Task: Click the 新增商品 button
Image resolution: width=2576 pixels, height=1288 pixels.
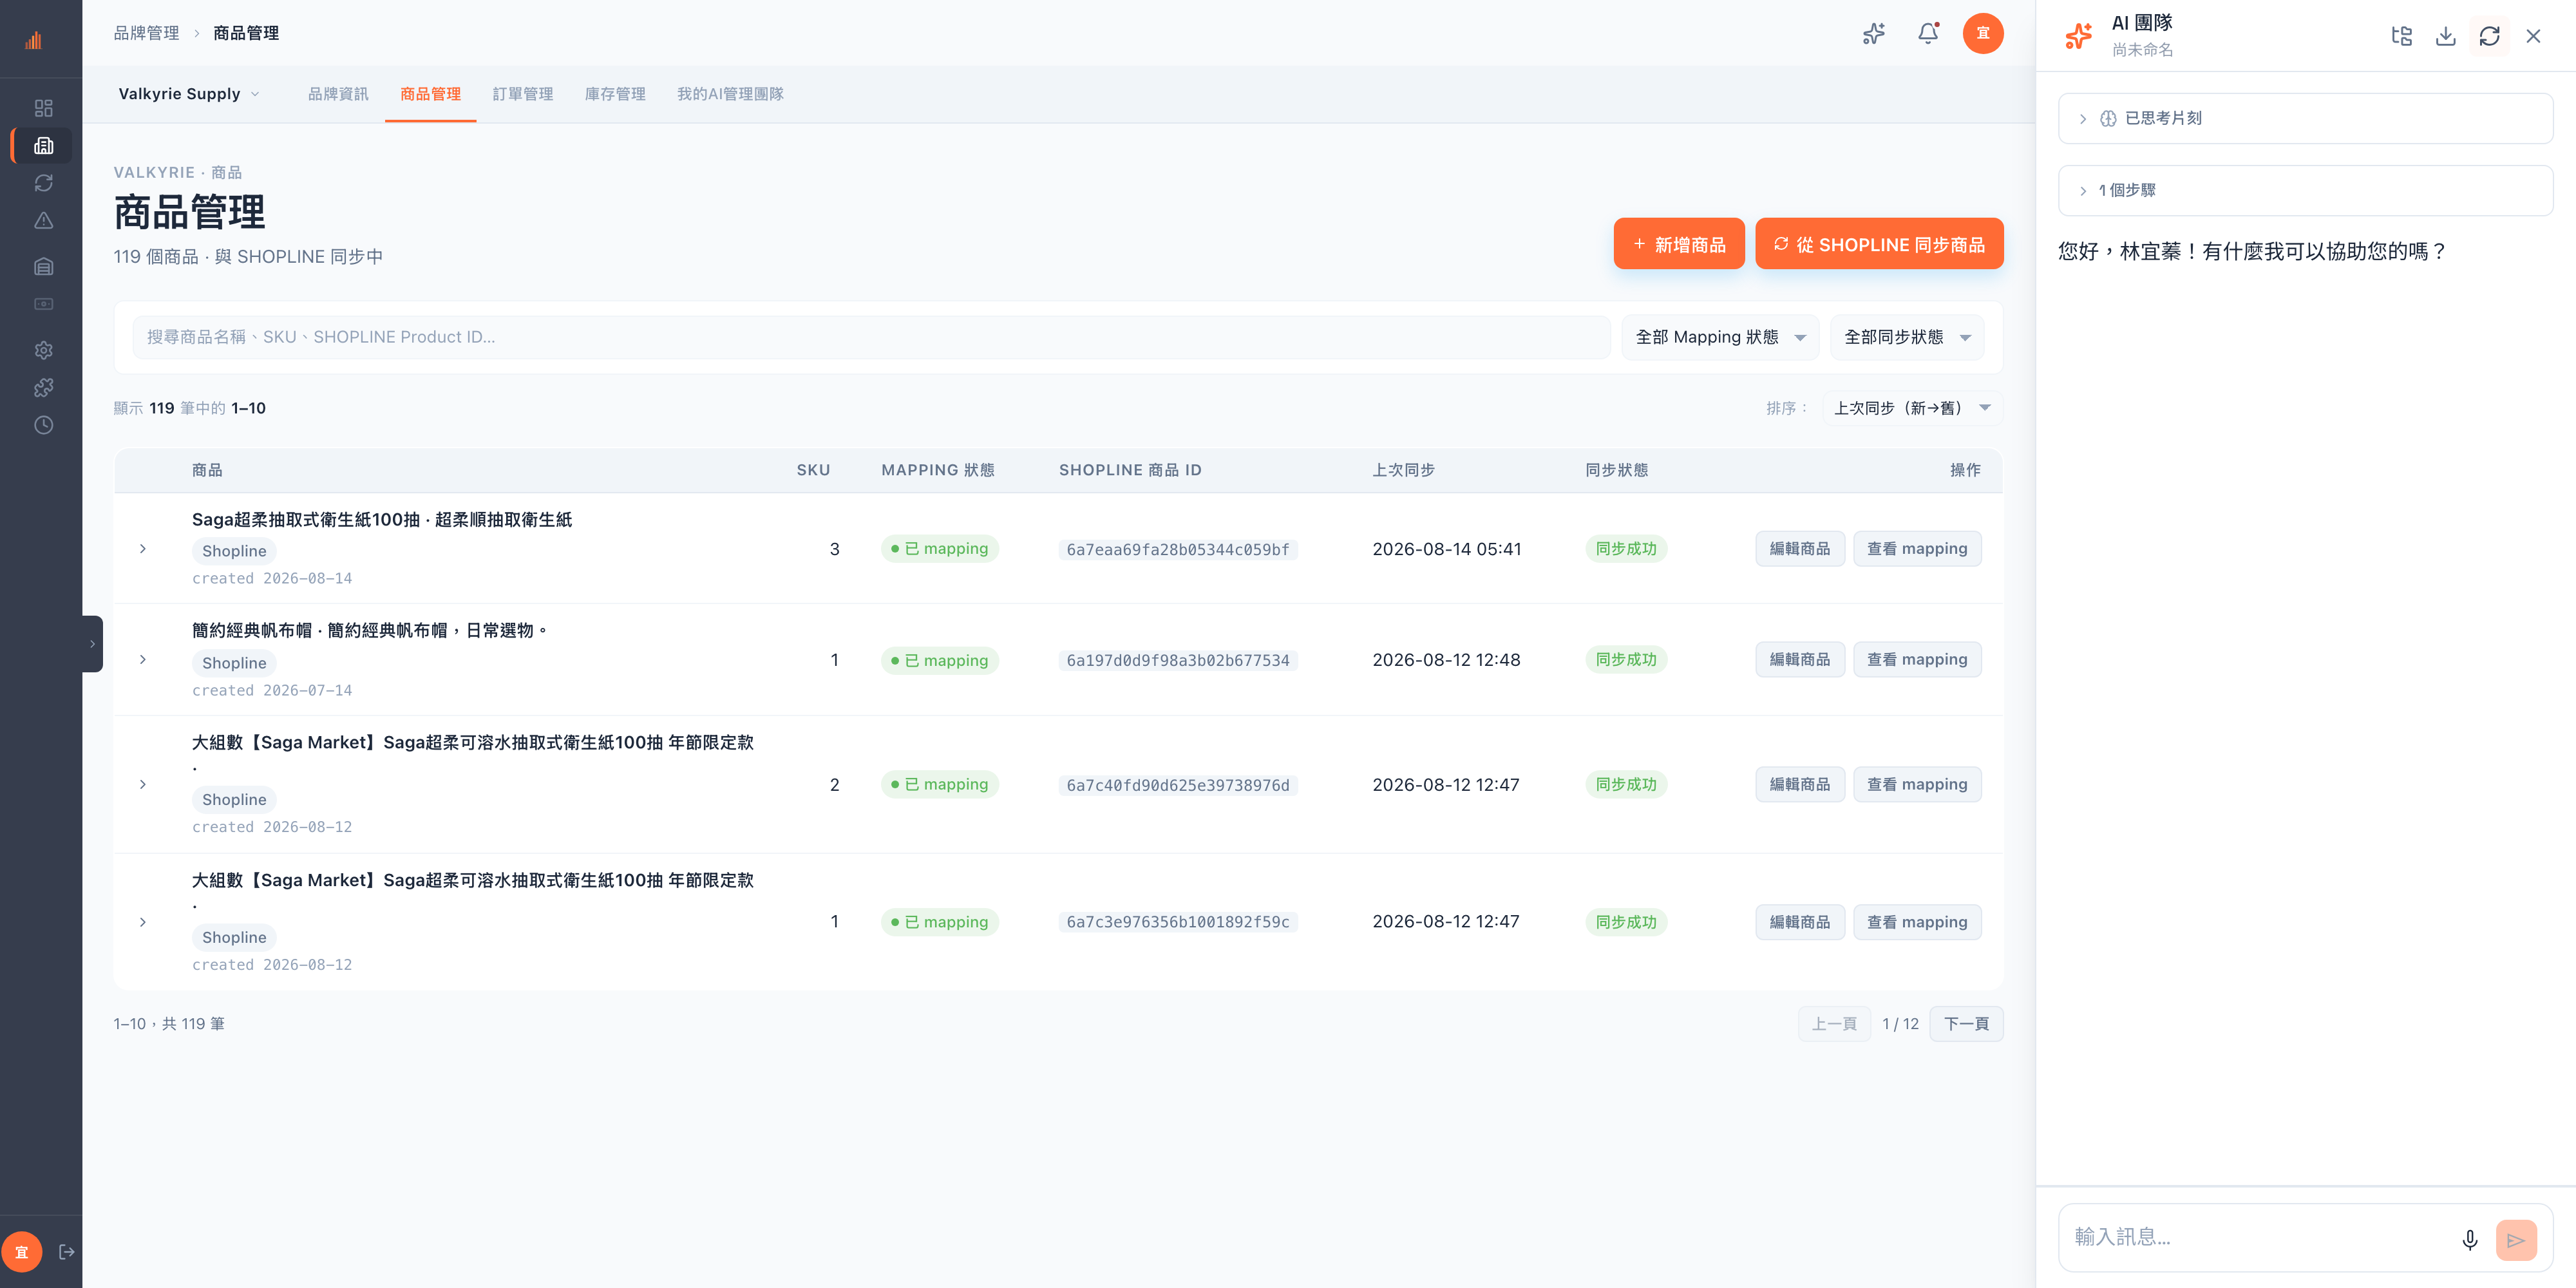Action: click(1679, 244)
